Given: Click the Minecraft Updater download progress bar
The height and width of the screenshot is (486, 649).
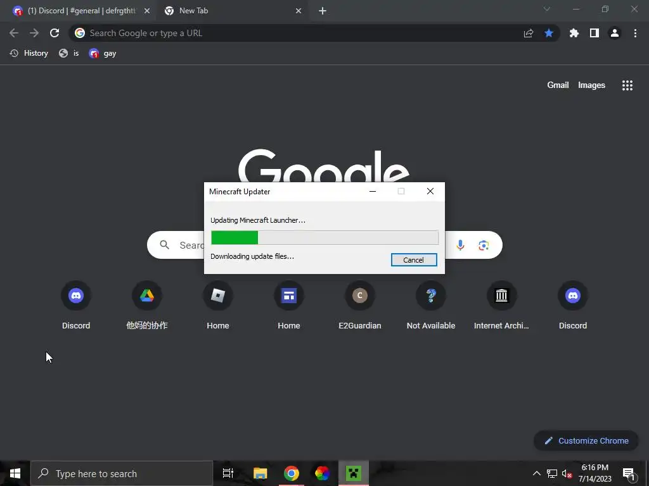Looking at the screenshot, I should tap(324, 238).
